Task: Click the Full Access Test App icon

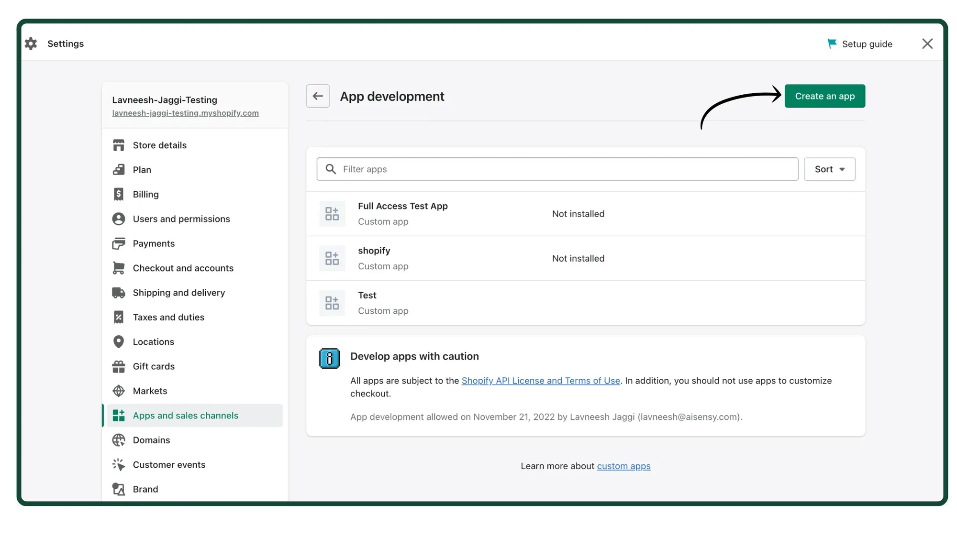Action: pos(332,214)
